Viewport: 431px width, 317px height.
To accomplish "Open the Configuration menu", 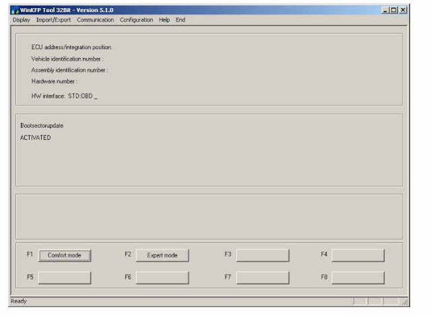I will (136, 20).
